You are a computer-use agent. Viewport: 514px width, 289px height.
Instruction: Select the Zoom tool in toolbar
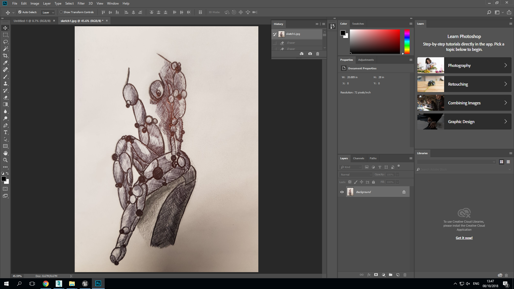(x=5, y=160)
